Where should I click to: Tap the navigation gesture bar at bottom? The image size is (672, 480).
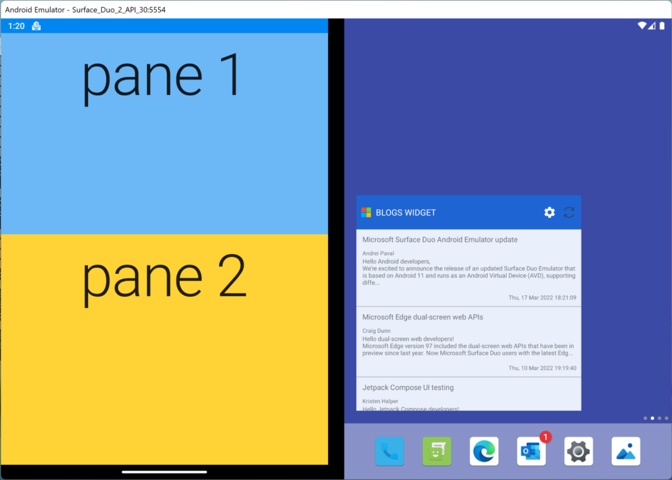(164, 471)
